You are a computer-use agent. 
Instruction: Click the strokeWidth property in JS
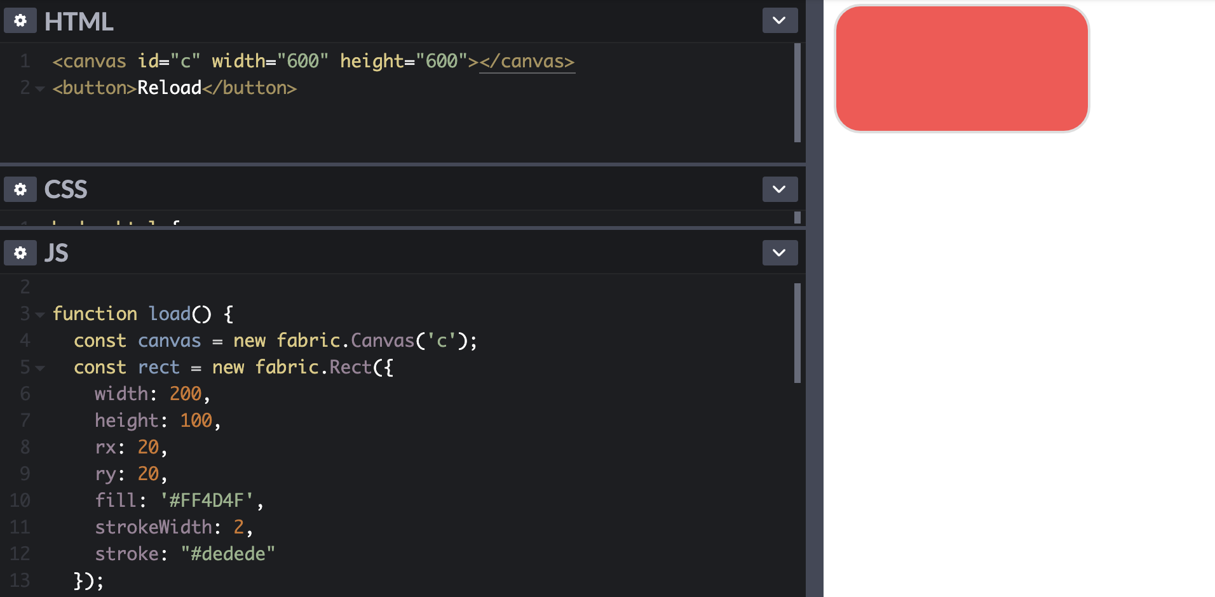pyautogui.click(x=153, y=527)
